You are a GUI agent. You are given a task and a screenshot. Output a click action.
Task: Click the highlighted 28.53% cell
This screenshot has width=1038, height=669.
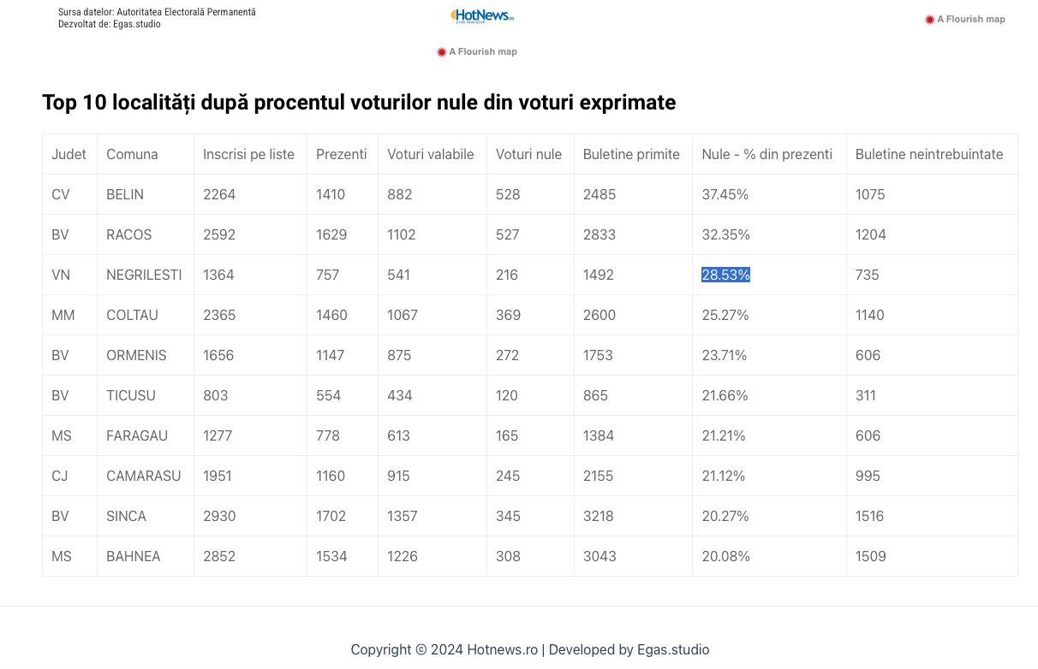point(725,275)
